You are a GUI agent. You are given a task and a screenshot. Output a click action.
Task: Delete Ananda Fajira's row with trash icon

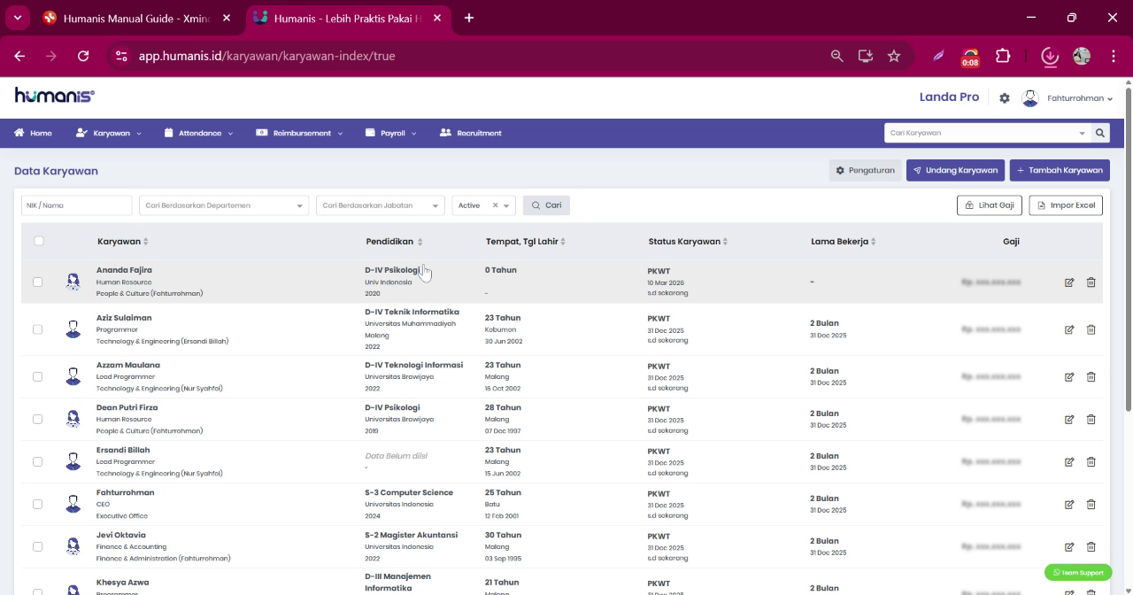coord(1091,282)
